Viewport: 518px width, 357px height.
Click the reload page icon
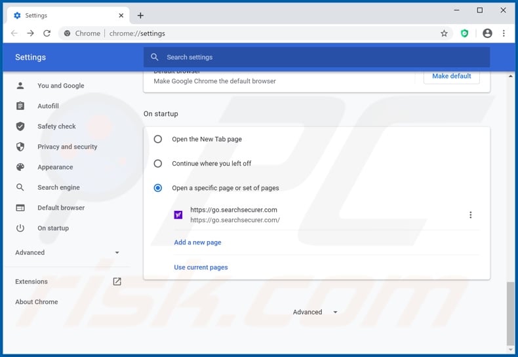(x=47, y=33)
